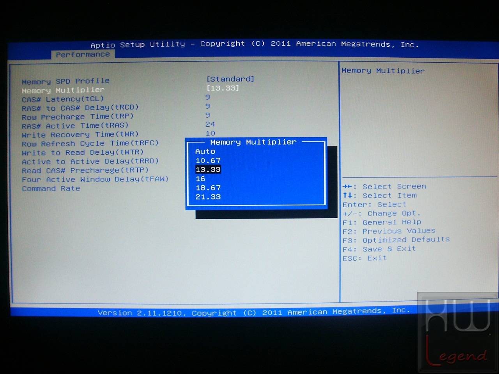Select Four Active Window Delay(tFAW) row
Image resolution: width=499 pixels, height=374 pixels.
[x=95, y=179]
